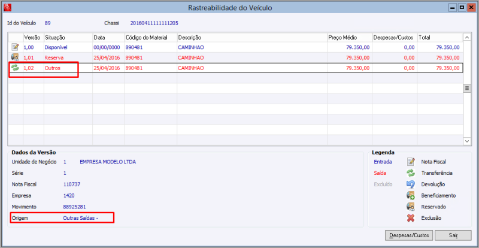479x248 pixels.
Task: Click EMPRESA MODELO LTDA text
Action: [x=108, y=162]
